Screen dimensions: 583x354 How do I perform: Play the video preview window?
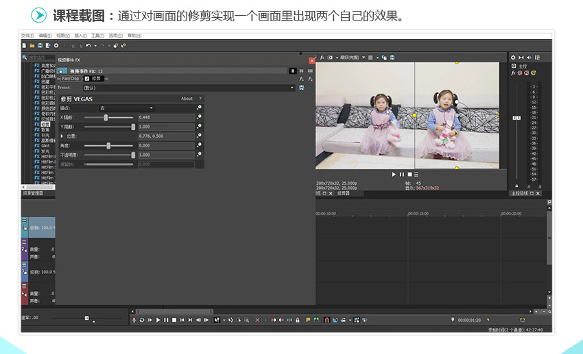(394, 175)
